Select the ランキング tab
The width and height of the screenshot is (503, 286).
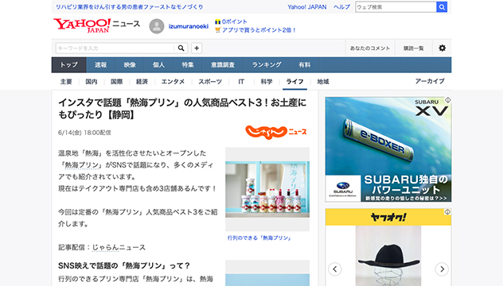pyautogui.click(x=267, y=65)
